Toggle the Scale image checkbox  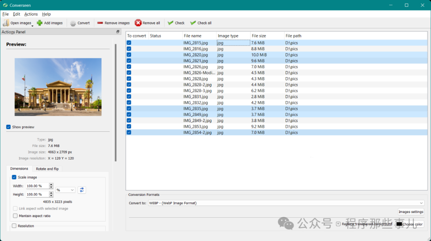[x=14, y=177]
